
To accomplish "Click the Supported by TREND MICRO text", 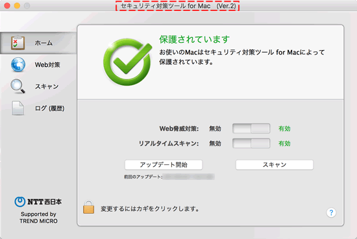I will click(38, 218).
